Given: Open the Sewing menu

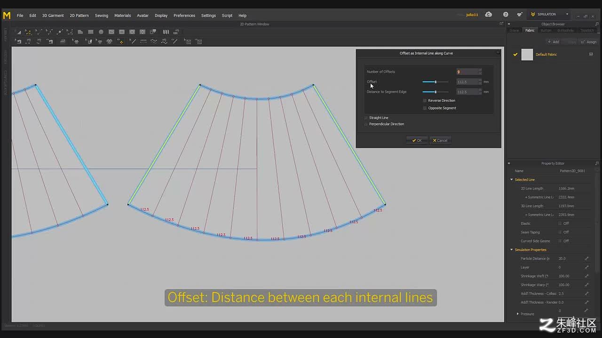Looking at the screenshot, I should pos(102,15).
